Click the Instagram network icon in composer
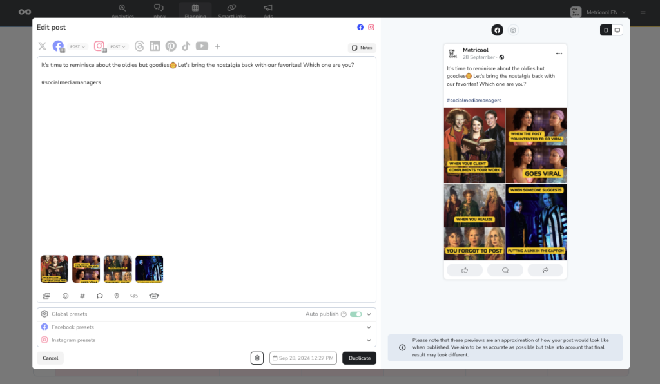660x384 pixels. 99,46
